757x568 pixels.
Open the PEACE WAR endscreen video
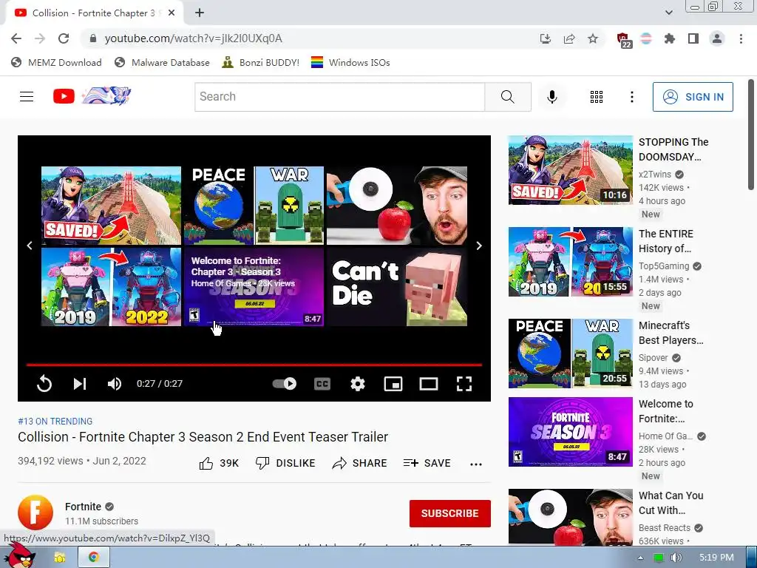254,206
